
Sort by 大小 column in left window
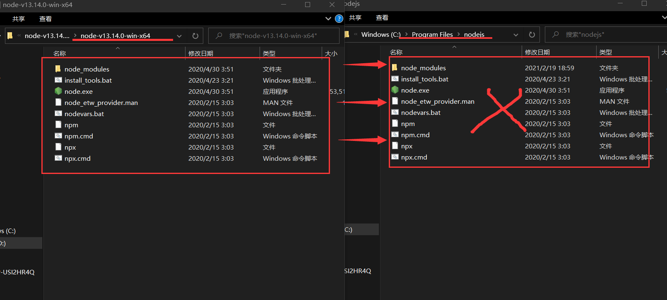(331, 53)
